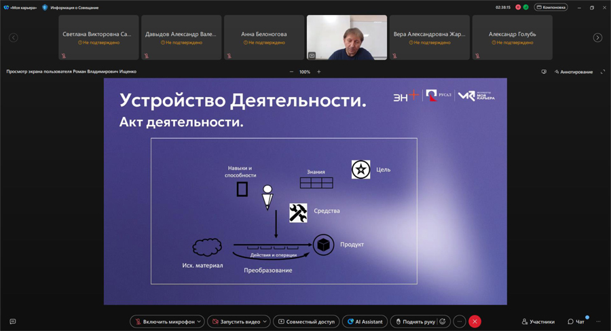Click the red recording indicator icon

[x=518, y=7]
